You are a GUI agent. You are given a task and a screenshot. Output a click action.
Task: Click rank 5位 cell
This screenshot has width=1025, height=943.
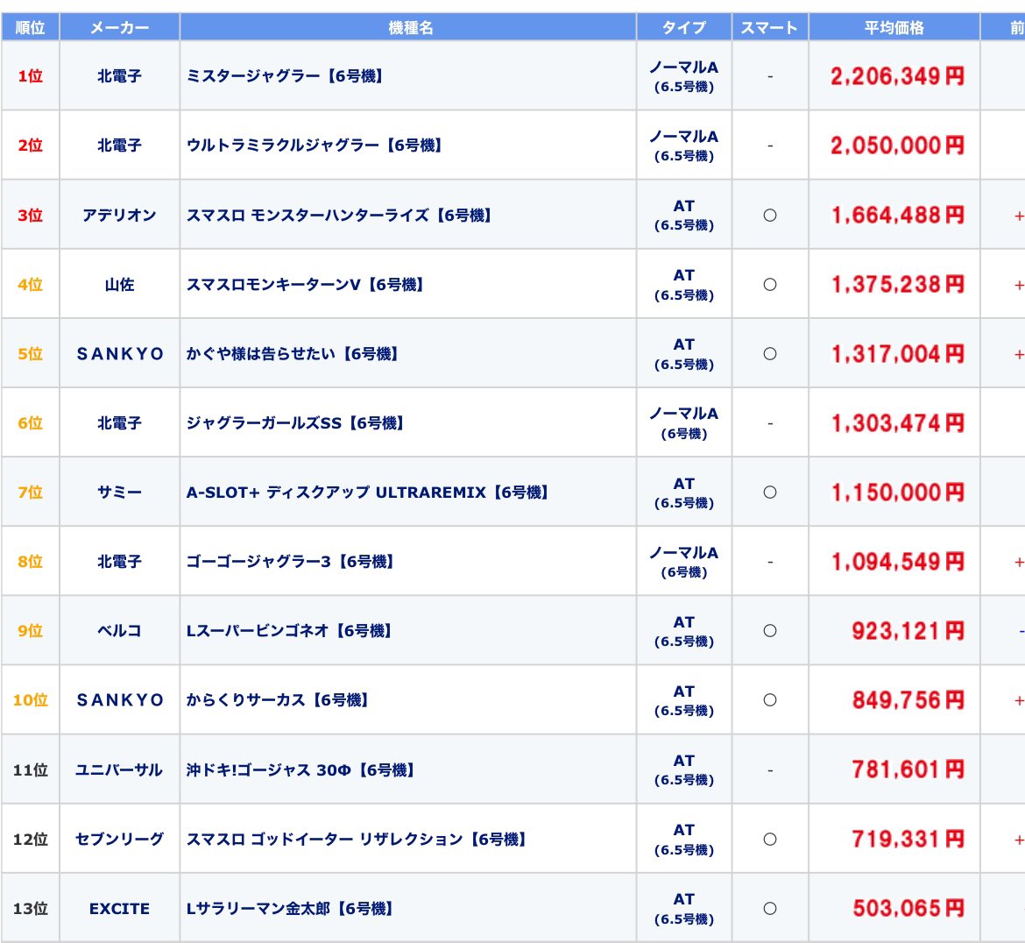pyautogui.click(x=30, y=354)
